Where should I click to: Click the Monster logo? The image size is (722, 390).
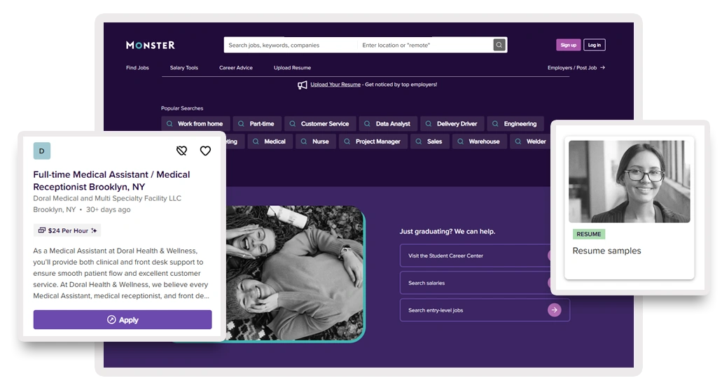coord(151,45)
